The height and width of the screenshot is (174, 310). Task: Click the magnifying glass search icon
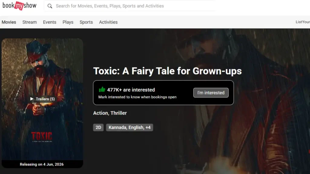[50, 6]
